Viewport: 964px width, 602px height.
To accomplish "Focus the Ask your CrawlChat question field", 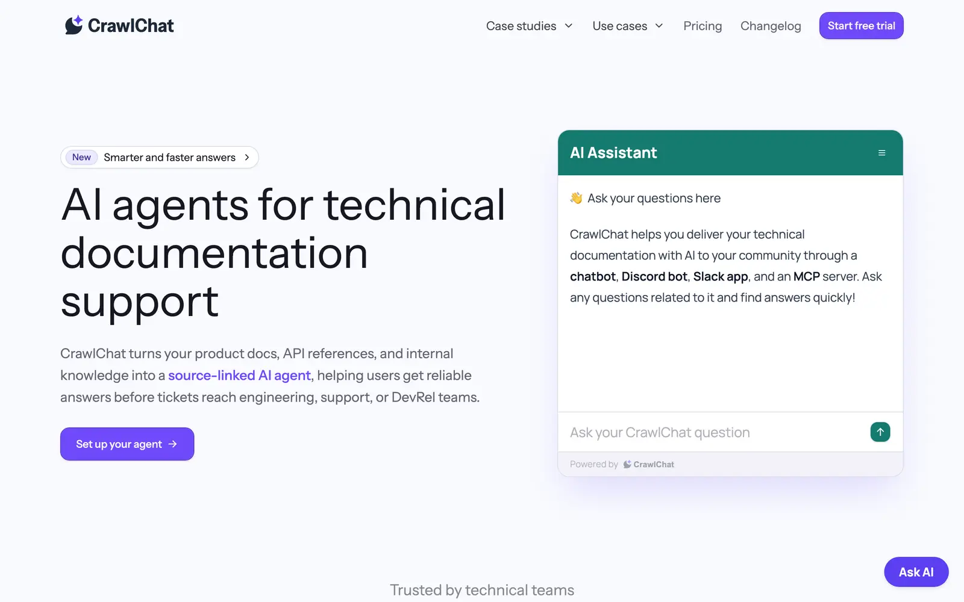I will coord(714,432).
